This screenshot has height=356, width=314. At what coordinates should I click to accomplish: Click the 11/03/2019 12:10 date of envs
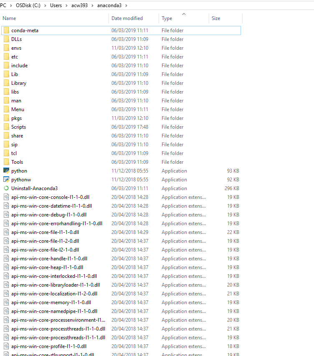click(130, 48)
